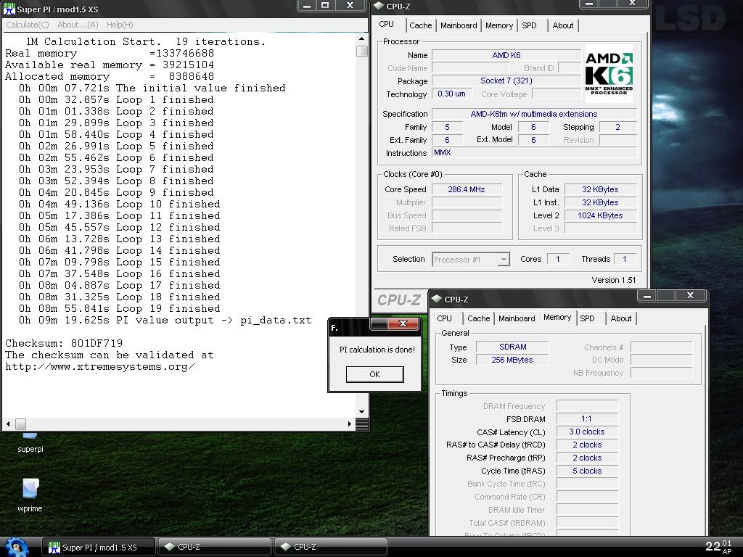Screen dimensions: 743x557
Task: Click the AMD K6 processor logo
Action: pos(609,73)
